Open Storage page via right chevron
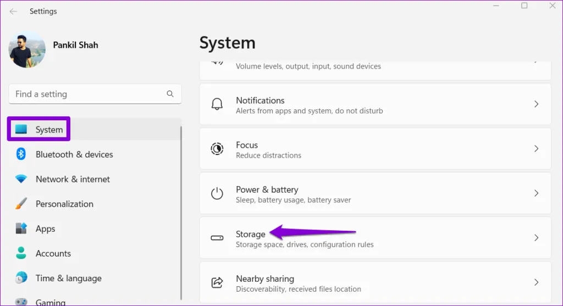The width and height of the screenshot is (563, 306). point(536,238)
